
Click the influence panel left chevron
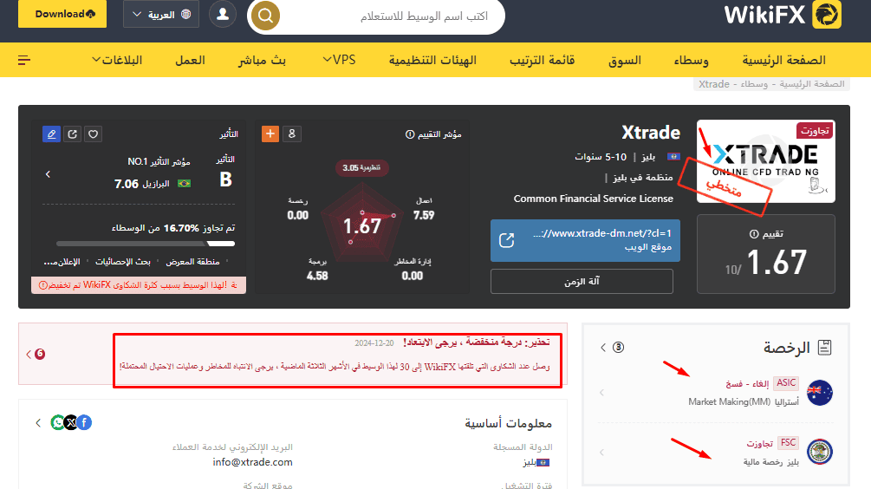48,174
